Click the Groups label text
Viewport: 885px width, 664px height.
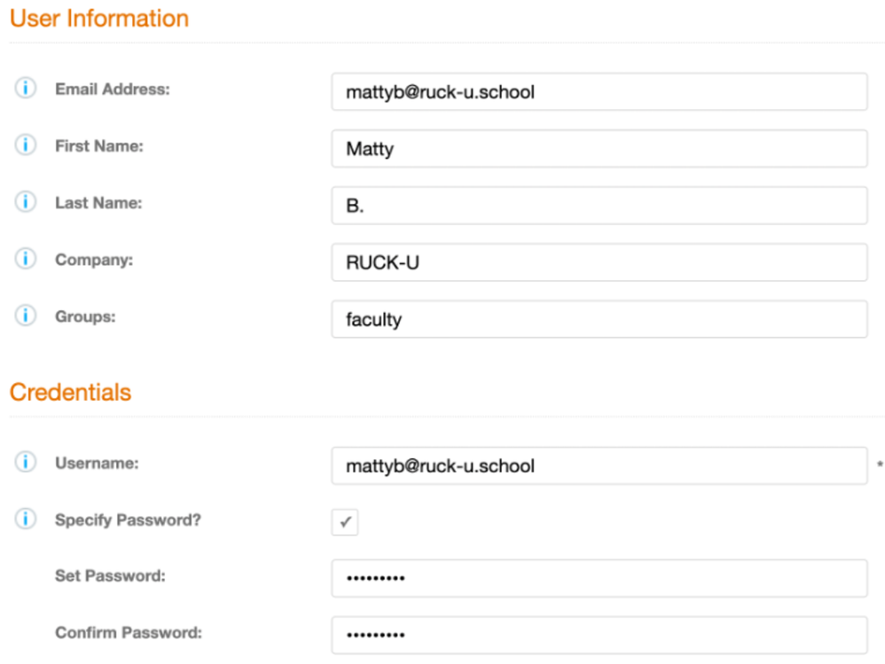point(85,316)
